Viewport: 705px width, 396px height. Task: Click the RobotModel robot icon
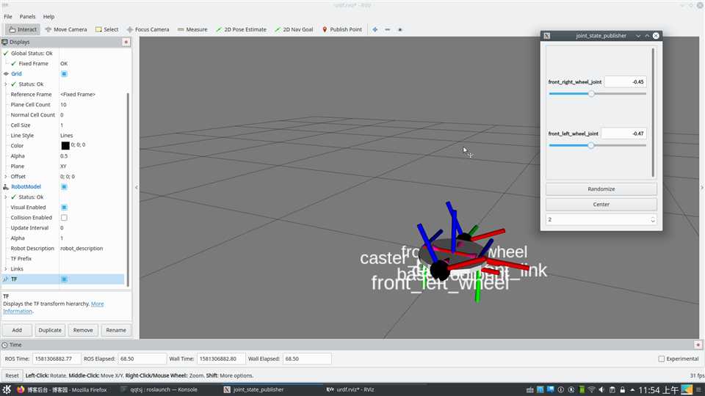click(6, 187)
